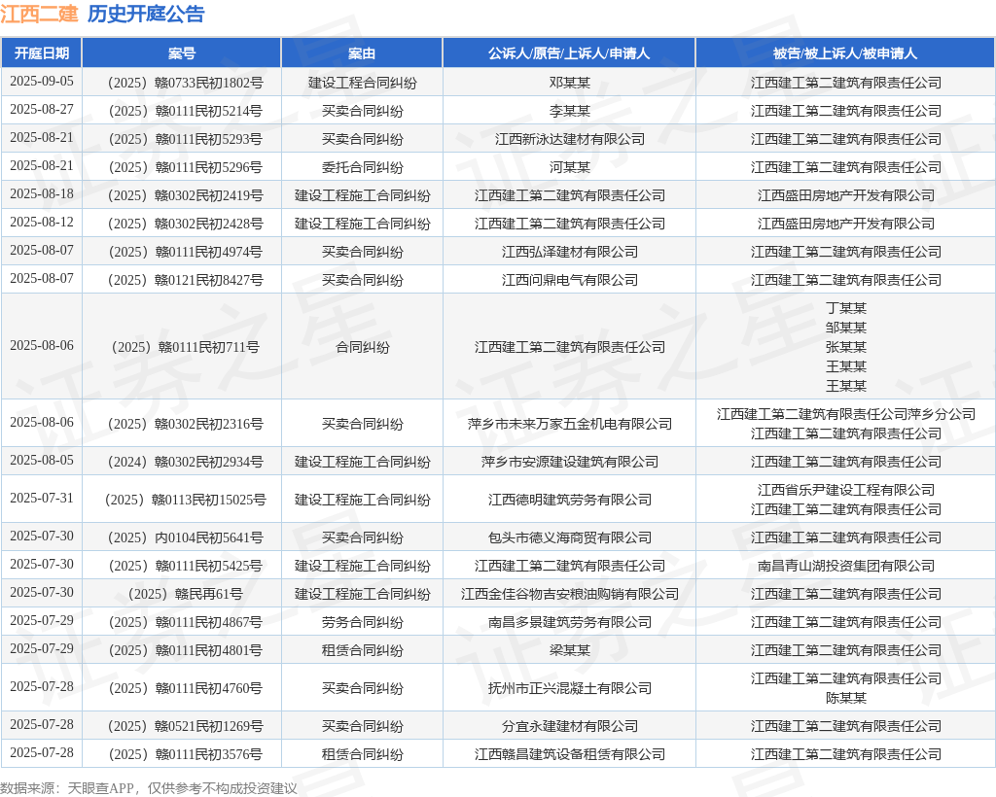Select case number (2025)赣0302民初2419号
996x797 pixels.
coord(185,195)
